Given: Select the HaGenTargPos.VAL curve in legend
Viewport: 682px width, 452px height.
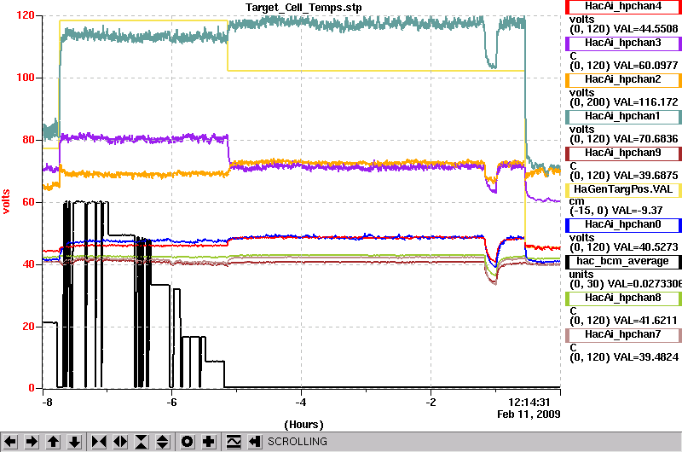Looking at the screenshot, I should [x=623, y=189].
